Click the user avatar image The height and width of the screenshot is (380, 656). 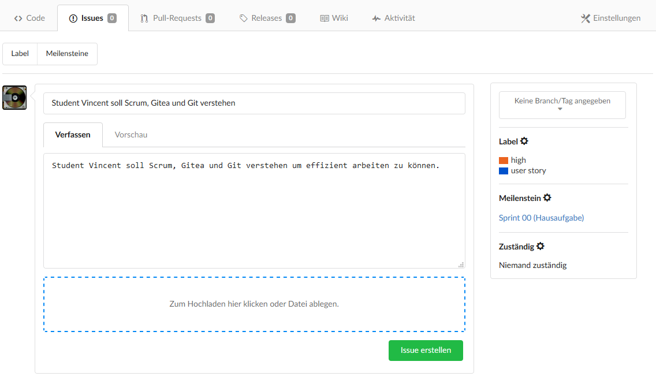point(14,98)
